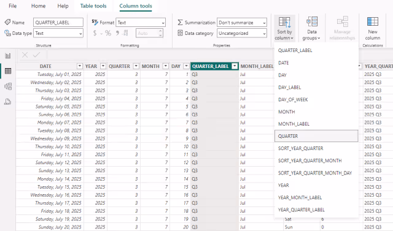Select the YEAR column header

point(91,66)
